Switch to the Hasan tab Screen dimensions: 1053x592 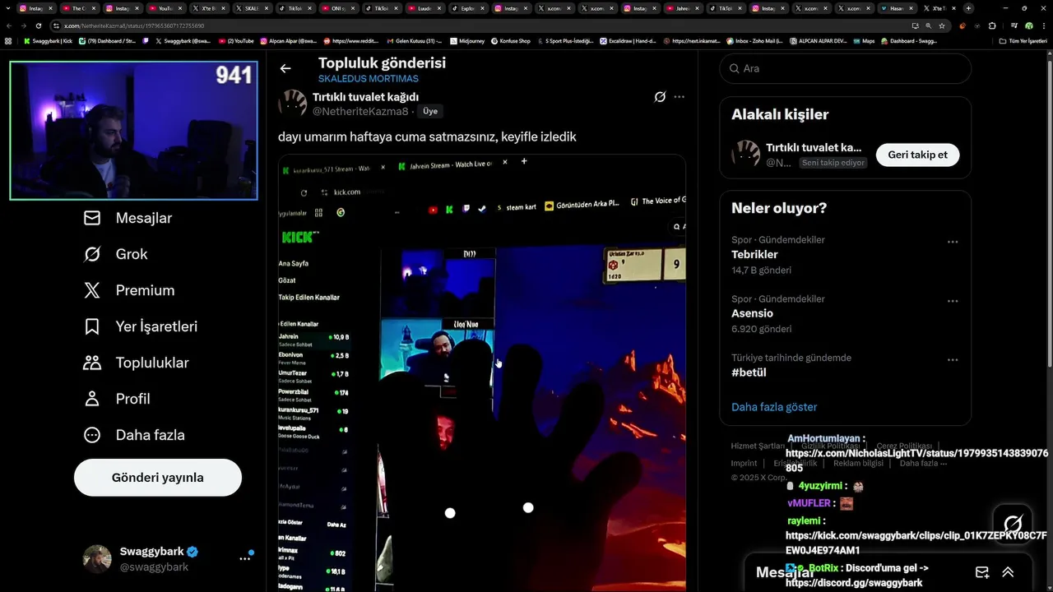(x=897, y=8)
